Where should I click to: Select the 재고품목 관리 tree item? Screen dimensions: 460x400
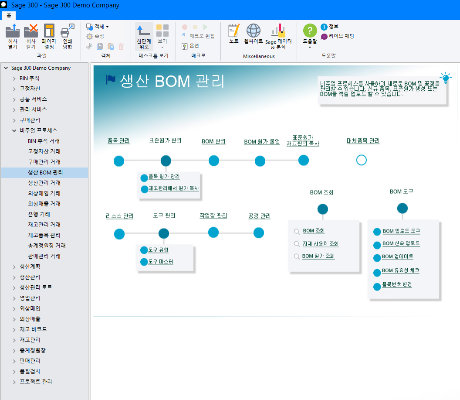44,235
